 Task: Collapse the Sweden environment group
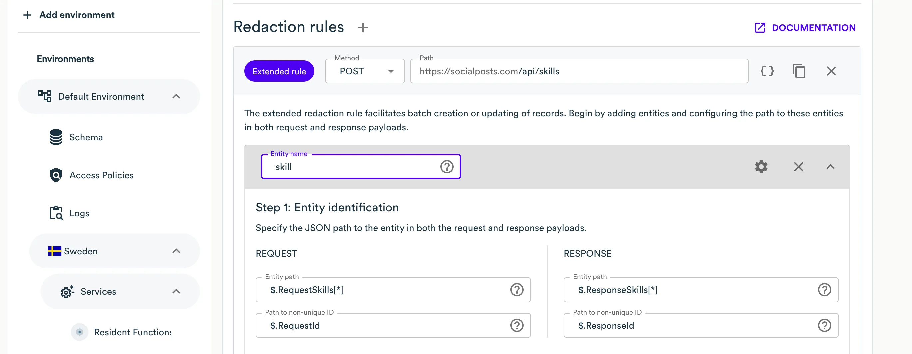[176, 251]
